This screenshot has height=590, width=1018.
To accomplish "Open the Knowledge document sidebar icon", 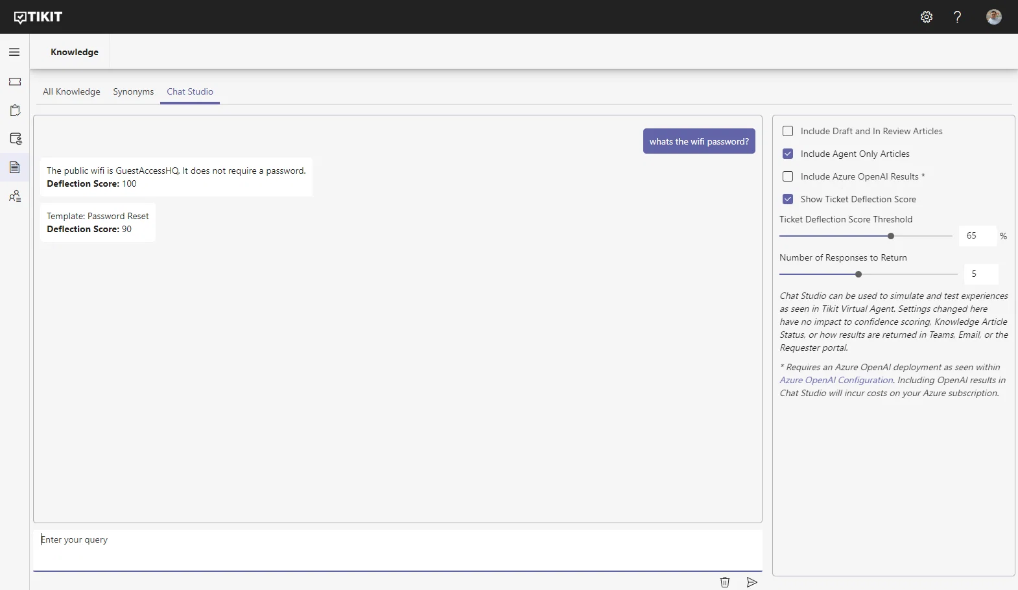I will [x=15, y=167].
